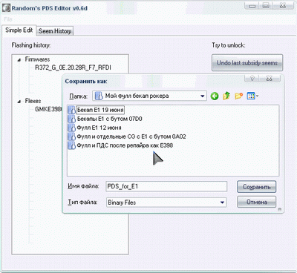This screenshot has height=273, width=297.
Task: Select firmware R372_G_0E.20.28R_F7_RFDI
Action: tap(73, 68)
